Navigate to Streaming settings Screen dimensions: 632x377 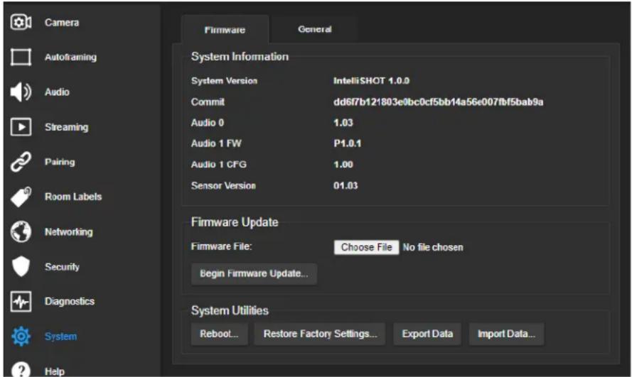[x=67, y=127]
